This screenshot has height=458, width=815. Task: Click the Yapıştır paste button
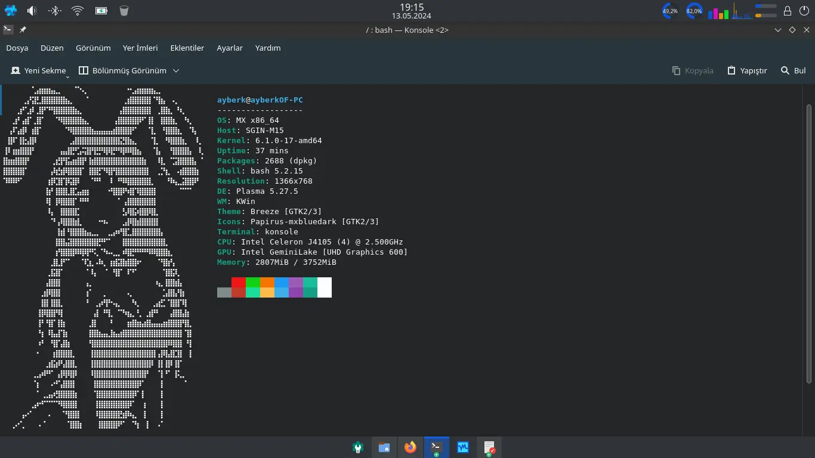pyautogui.click(x=747, y=70)
